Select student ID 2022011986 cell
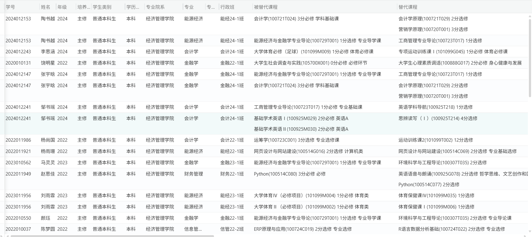Screen dimensions: 532x237 tap(18, 140)
